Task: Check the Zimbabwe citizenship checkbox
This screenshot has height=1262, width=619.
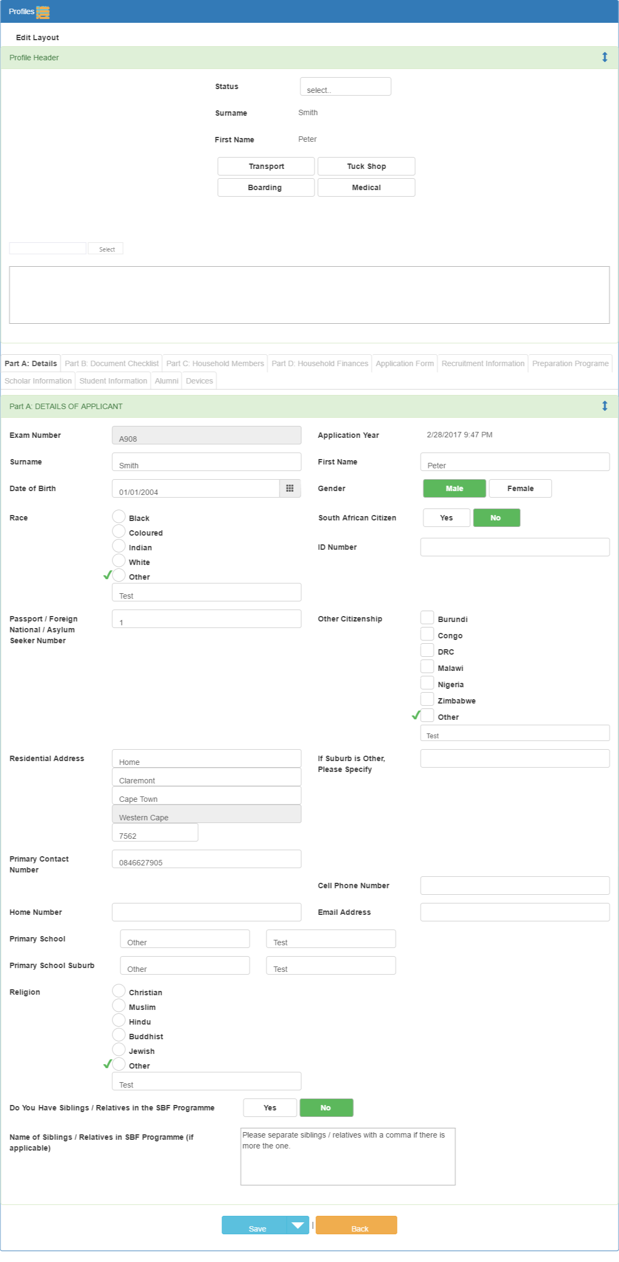Action: point(427,699)
